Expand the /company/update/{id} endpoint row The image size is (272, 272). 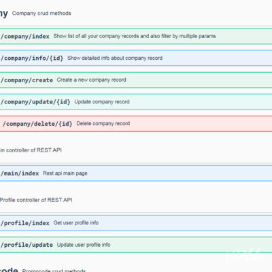click(x=136, y=102)
